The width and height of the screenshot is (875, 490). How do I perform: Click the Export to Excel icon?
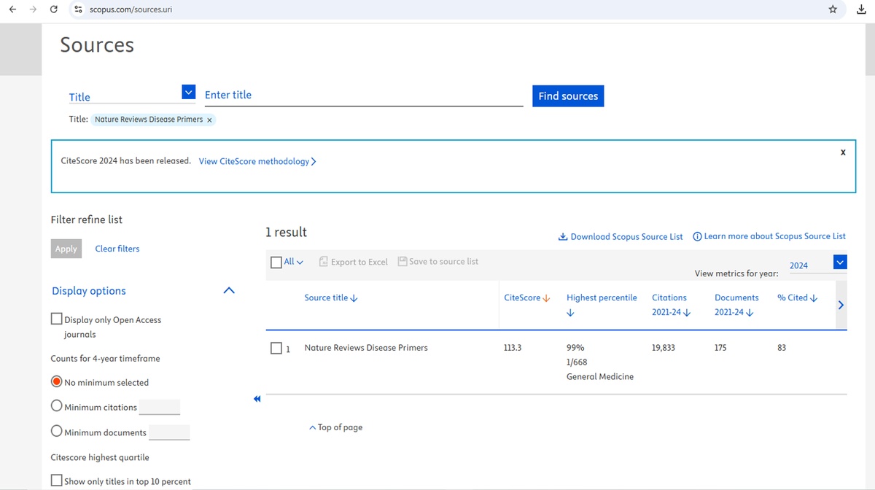pos(324,262)
